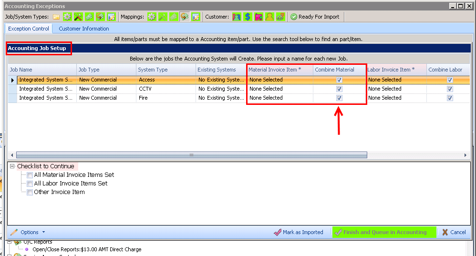
Task: Toggle Combine Material for the Access row
Action: 340,80
